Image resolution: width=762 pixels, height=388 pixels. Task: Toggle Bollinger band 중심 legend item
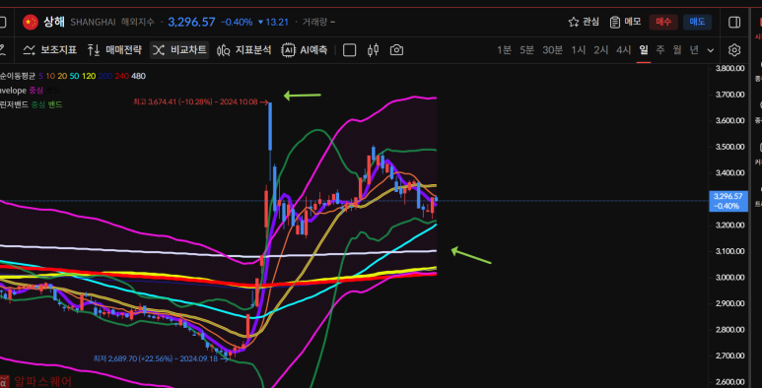pyautogui.click(x=37, y=104)
